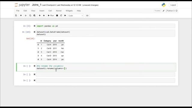Viewport: 192px width, 108px height.
Task: Move selected cell up arrow
Action: coord(40,16)
